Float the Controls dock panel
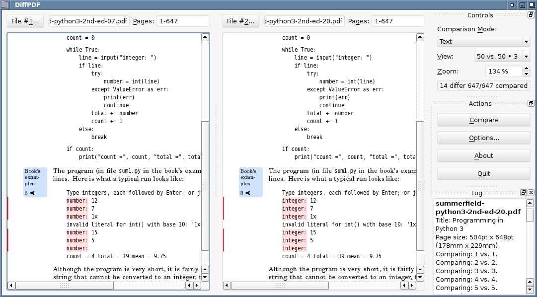The image size is (537, 297). 531,15
